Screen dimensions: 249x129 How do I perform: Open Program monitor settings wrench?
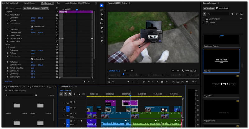coord(183,71)
